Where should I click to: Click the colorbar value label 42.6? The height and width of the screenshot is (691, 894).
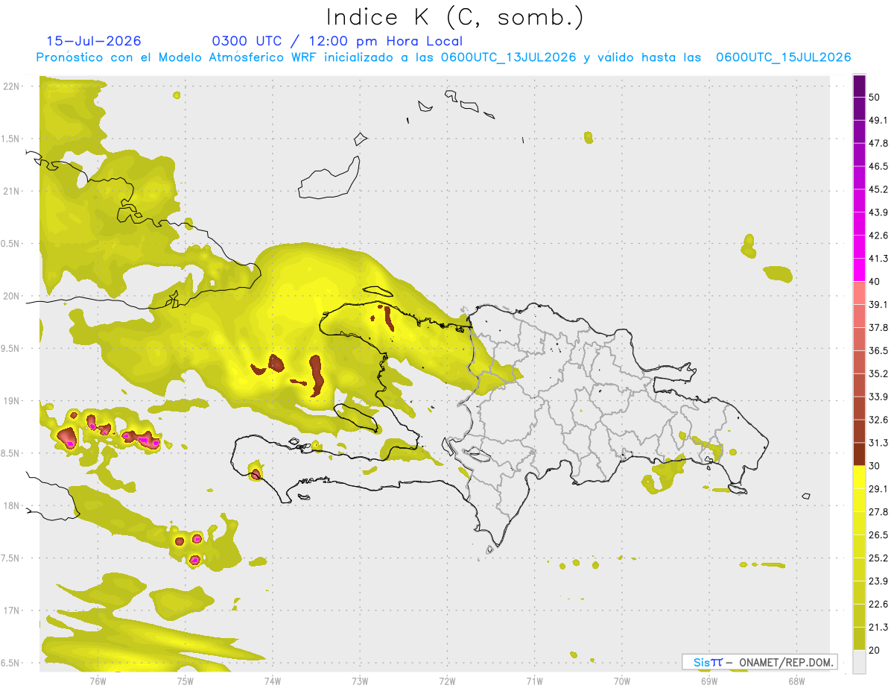pyautogui.click(x=878, y=236)
